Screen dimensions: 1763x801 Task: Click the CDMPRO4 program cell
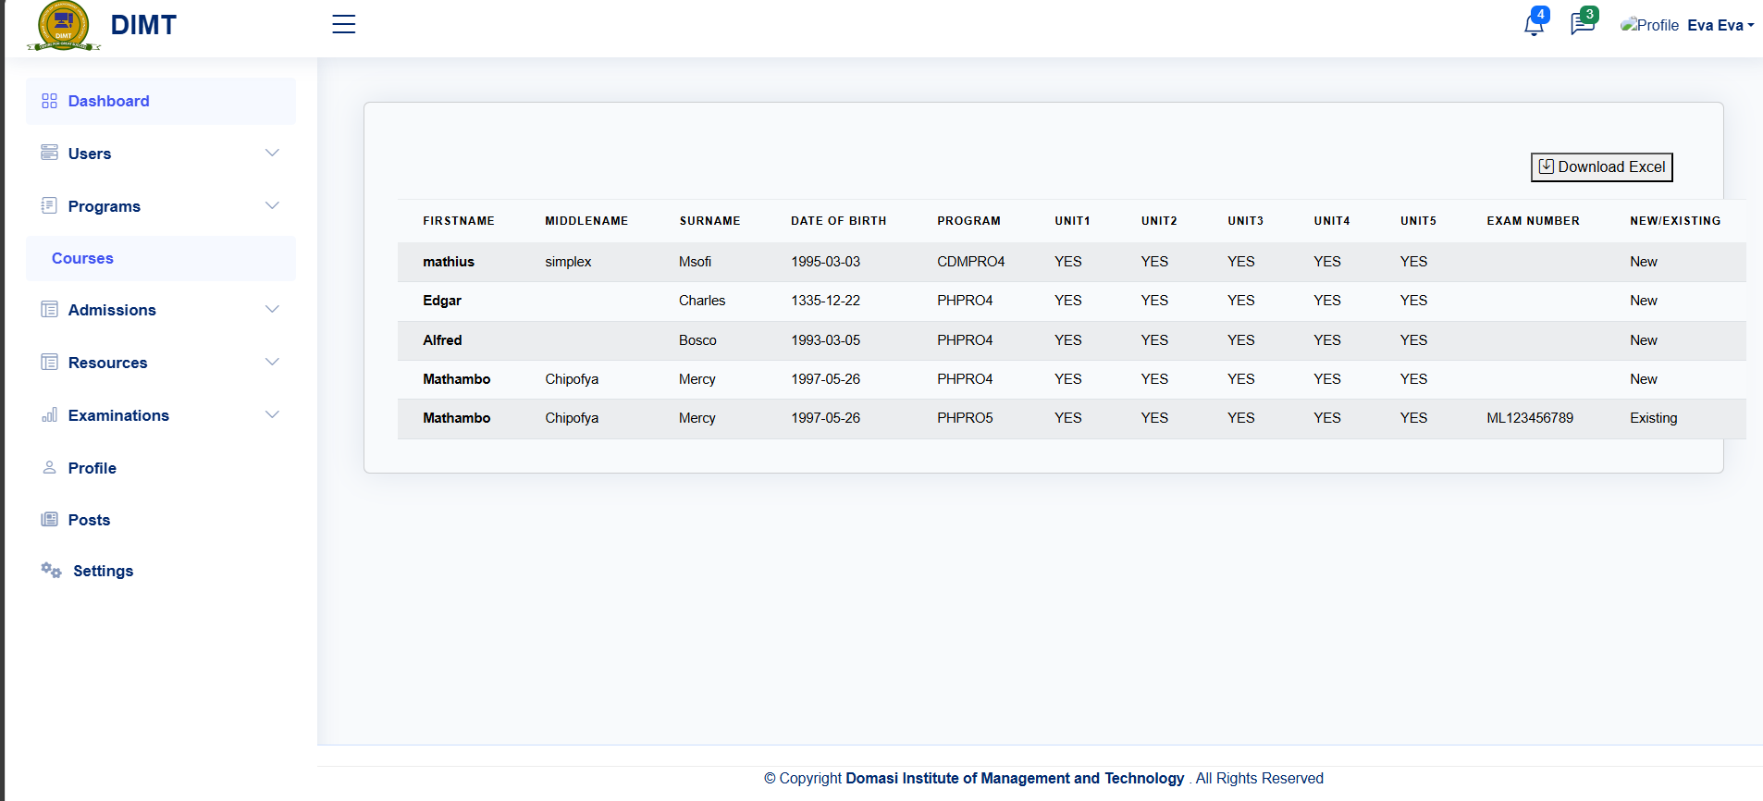[970, 262]
